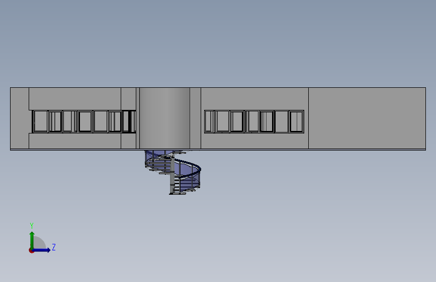The image size is (436, 282).
Task: Select the rightmost window of the right window row
Action: point(296,121)
